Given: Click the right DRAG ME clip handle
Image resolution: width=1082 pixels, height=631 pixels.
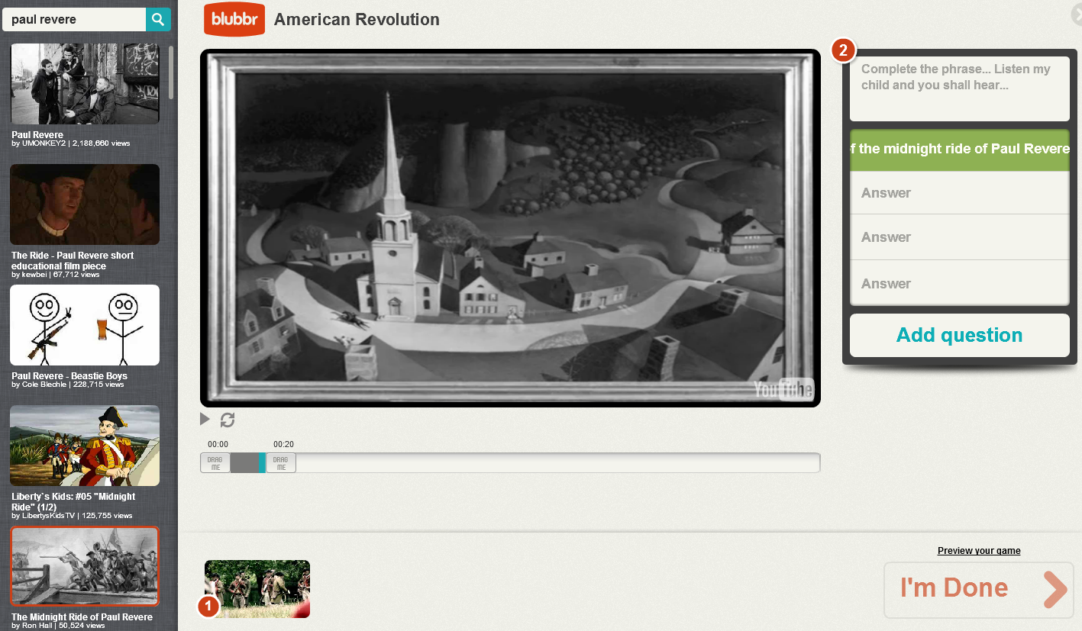Looking at the screenshot, I should (x=281, y=463).
